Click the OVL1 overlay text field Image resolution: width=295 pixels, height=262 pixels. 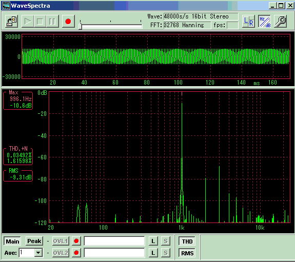tap(114, 241)
